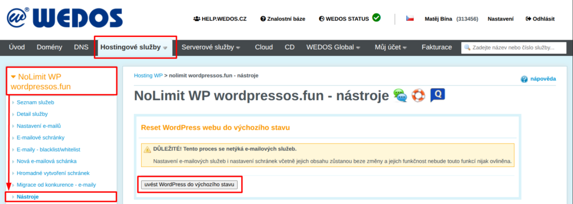Click the customer number (313456)
573x204 pixels.
pos(467,19)
